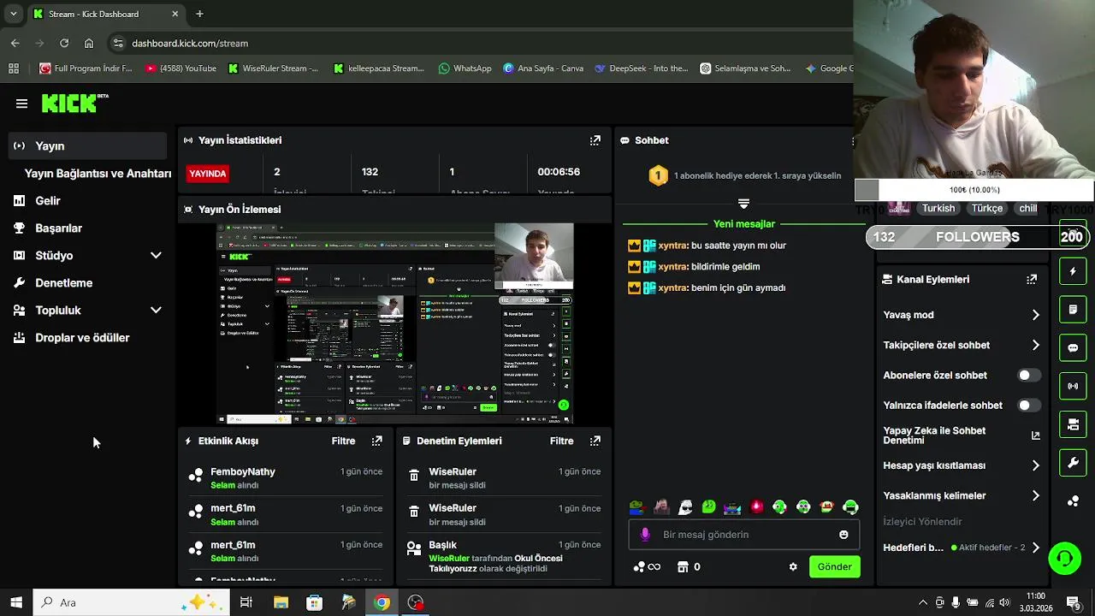Click chat message 'bildirimle geldim'

pos(725,266)
